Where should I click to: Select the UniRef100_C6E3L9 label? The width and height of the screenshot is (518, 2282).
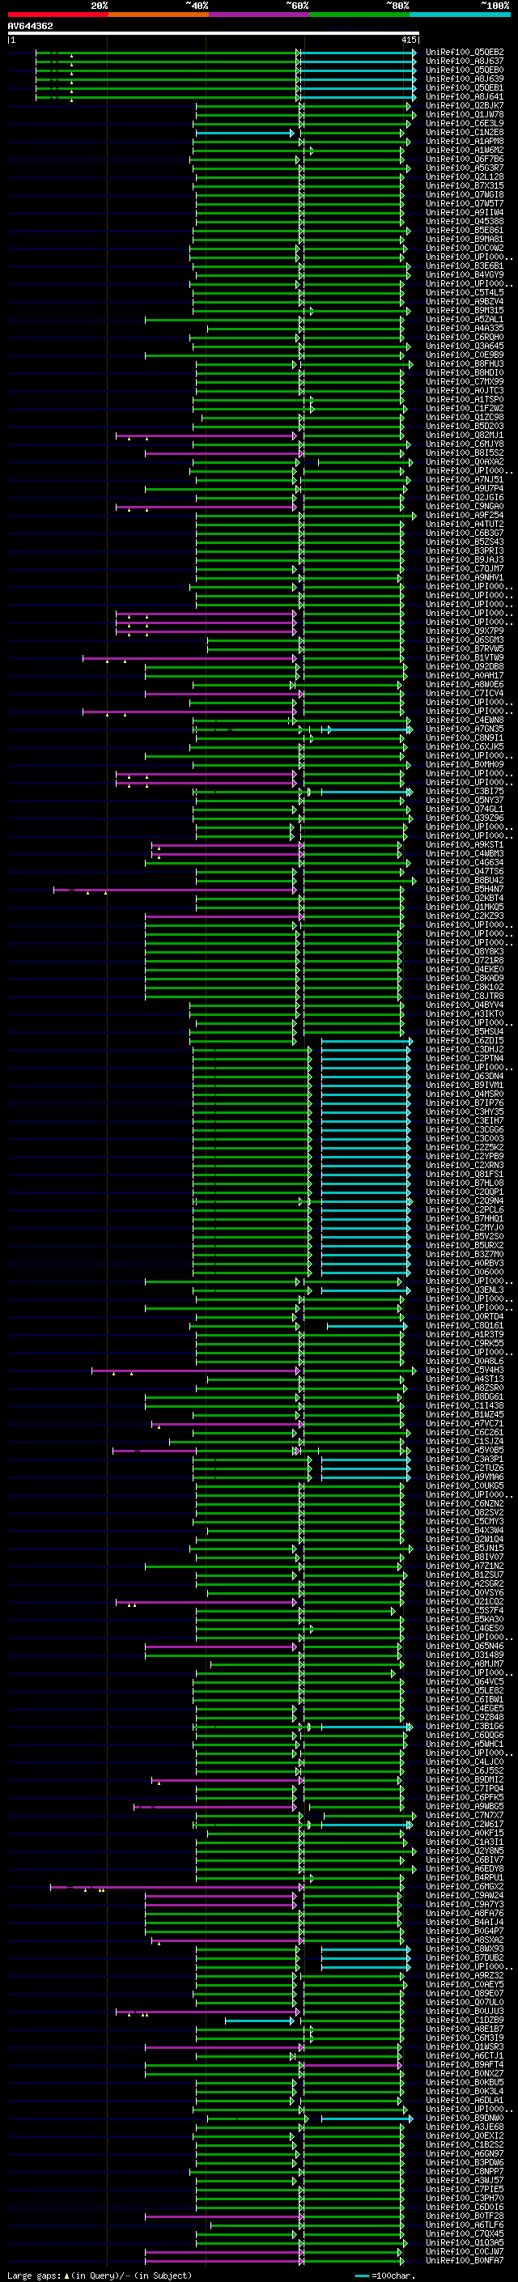[x=465, y=124]
